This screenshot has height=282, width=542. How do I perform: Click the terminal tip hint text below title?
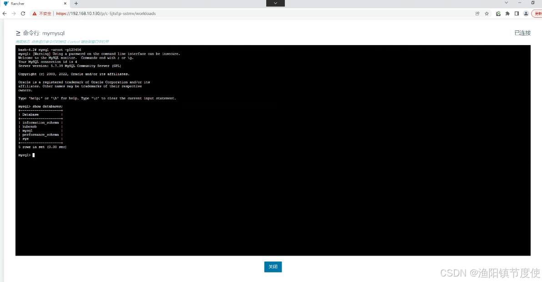62,41
